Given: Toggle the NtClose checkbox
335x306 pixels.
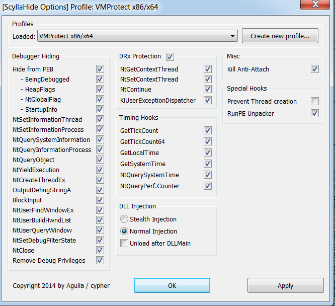Looking at the screenshot, I should pos(100,250).
